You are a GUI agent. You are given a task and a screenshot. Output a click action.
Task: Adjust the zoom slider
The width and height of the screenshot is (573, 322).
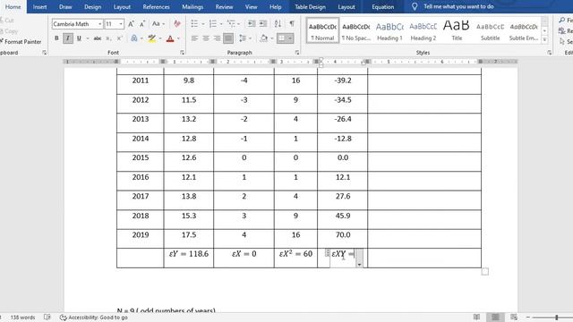click(557, 318)
